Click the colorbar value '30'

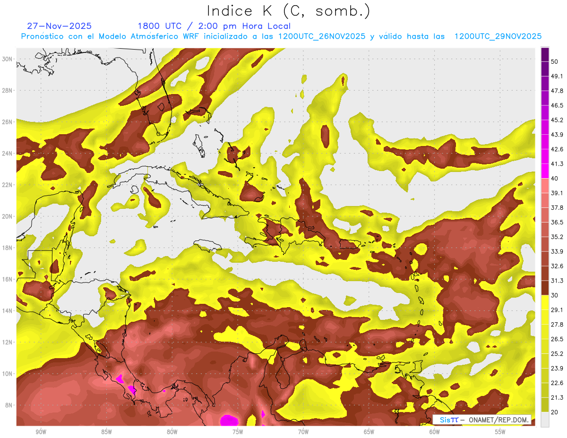tap(555, 295)
